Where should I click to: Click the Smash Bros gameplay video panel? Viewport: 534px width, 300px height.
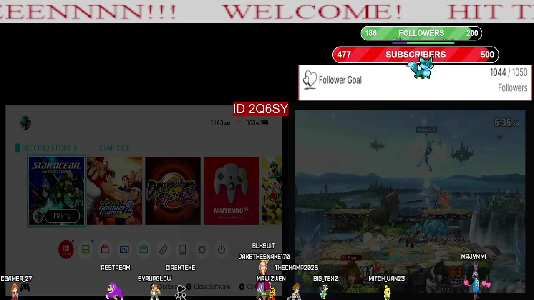click(410, 201)
